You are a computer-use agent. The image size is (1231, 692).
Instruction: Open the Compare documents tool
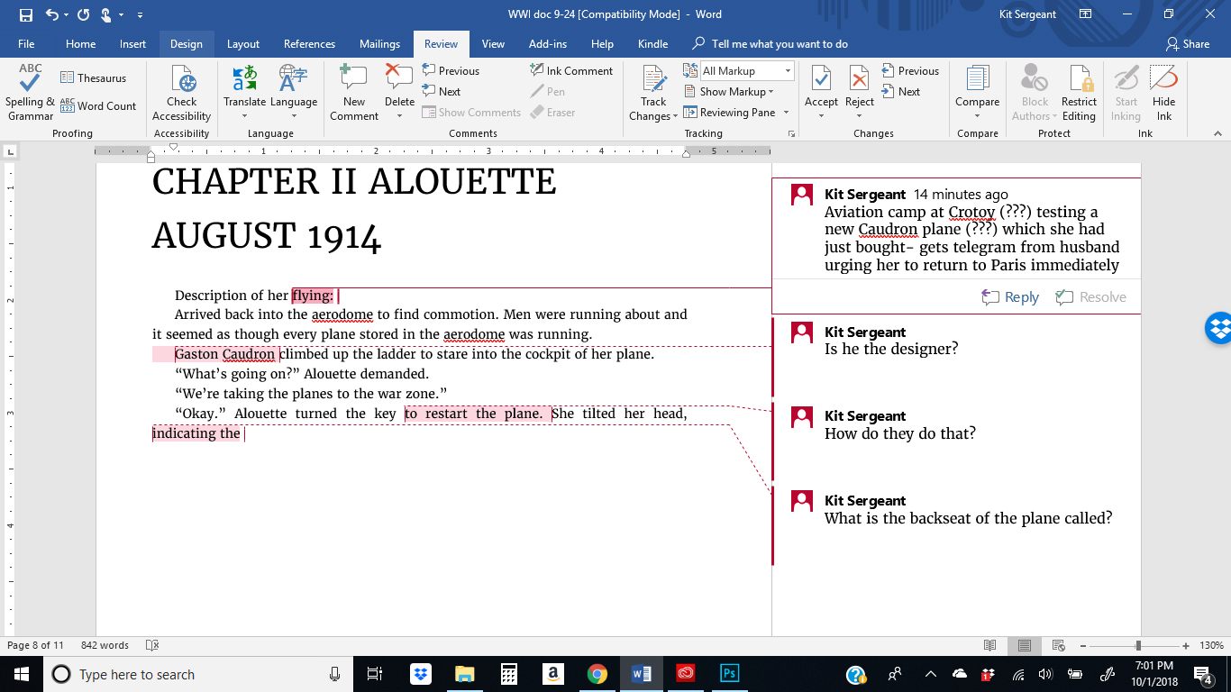977,92
